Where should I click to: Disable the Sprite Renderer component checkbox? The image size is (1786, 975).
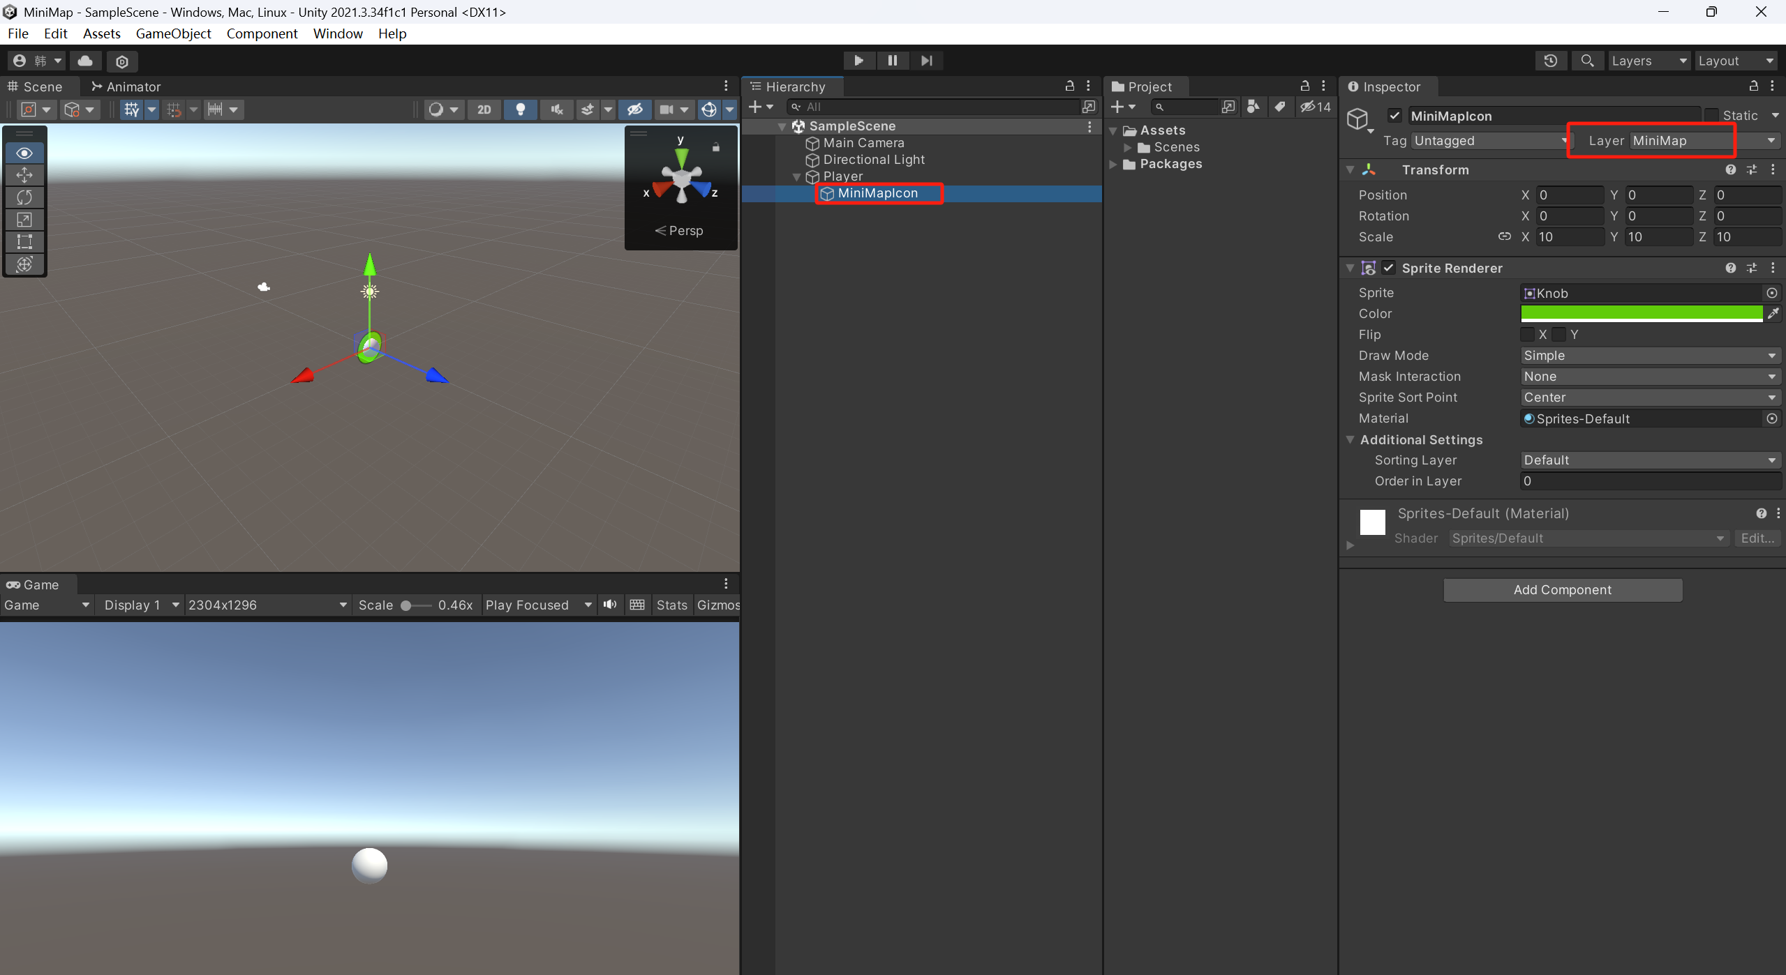coord(1389,268)
